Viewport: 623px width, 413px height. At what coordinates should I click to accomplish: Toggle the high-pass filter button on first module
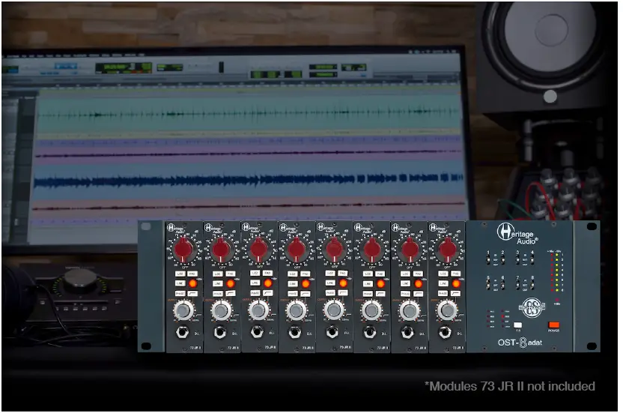[192, 294]
